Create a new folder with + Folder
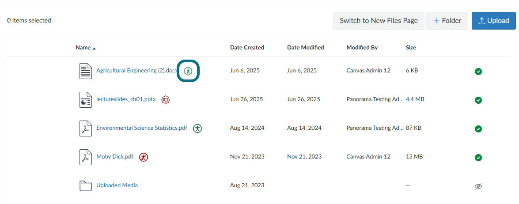This screenshot has width=519, height=204. (447, 21)
